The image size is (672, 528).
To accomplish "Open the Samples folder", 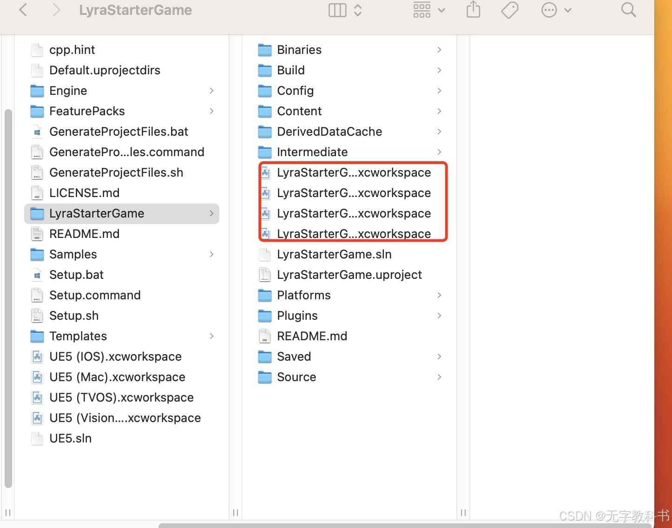I will click(x=73, y=254).
